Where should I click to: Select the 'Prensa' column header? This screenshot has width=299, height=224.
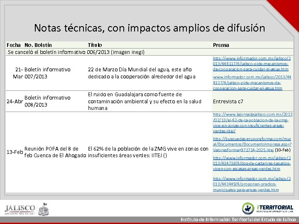pos(221,45)
